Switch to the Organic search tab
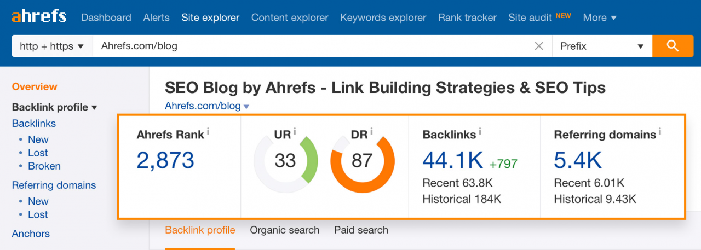The image size is (701, 250). tap(285, 230)
